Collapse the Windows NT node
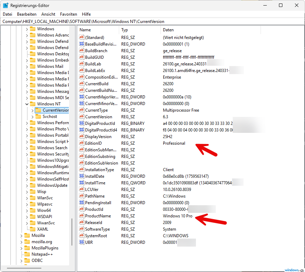Screen dimensions: 305x272 pos(27,104)
